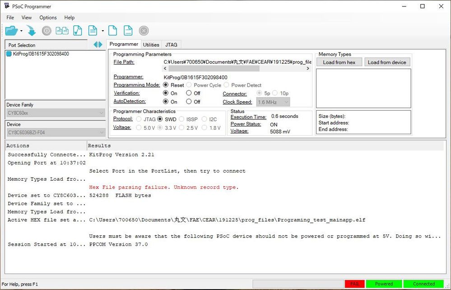The width and height of the screenshot is (451, 290).
Task: Click the Load from device button
Action: click(387, 62)
